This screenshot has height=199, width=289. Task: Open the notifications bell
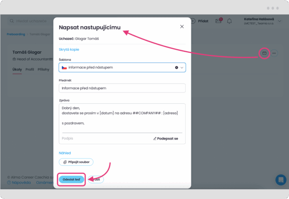coord(229,21)
